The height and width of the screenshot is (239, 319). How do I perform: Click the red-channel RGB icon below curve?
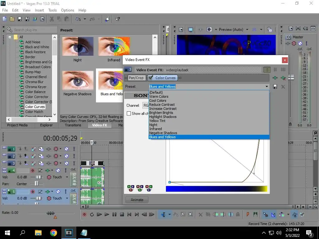[131, 188]
